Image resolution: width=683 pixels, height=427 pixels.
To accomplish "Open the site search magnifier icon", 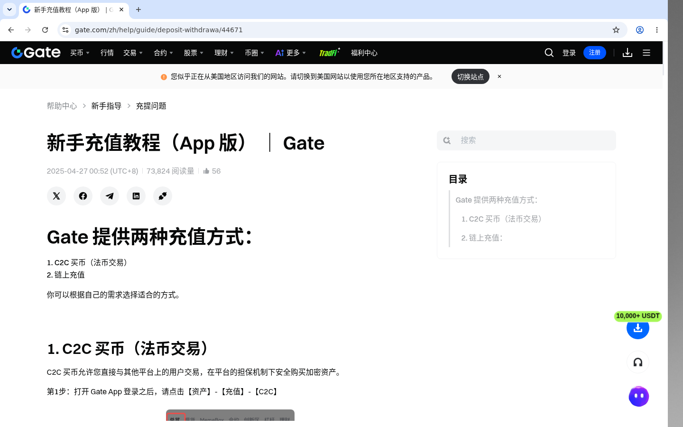I will pyautogui.click(x=549, y=53).
